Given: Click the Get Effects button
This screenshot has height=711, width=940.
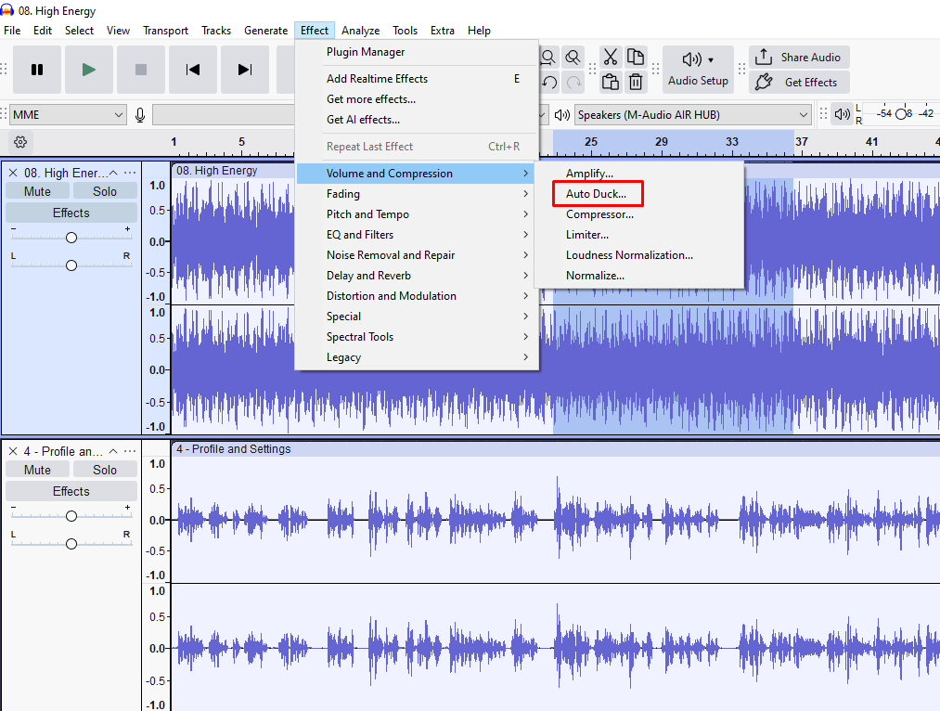Looking at the screenshot, I should [x=799, y=83].
